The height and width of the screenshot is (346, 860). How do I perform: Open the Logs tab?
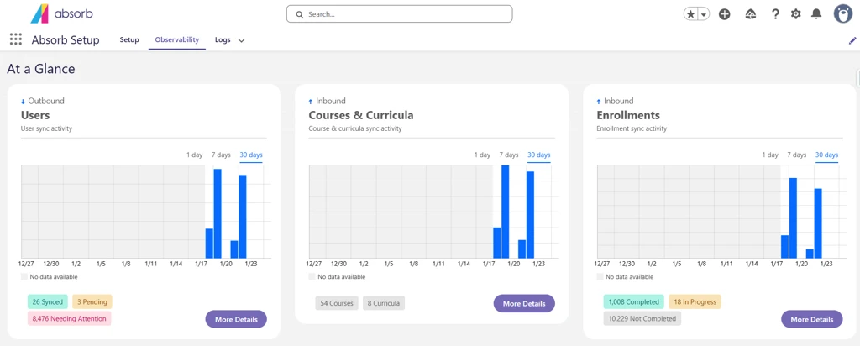click(x=223, y=40)
